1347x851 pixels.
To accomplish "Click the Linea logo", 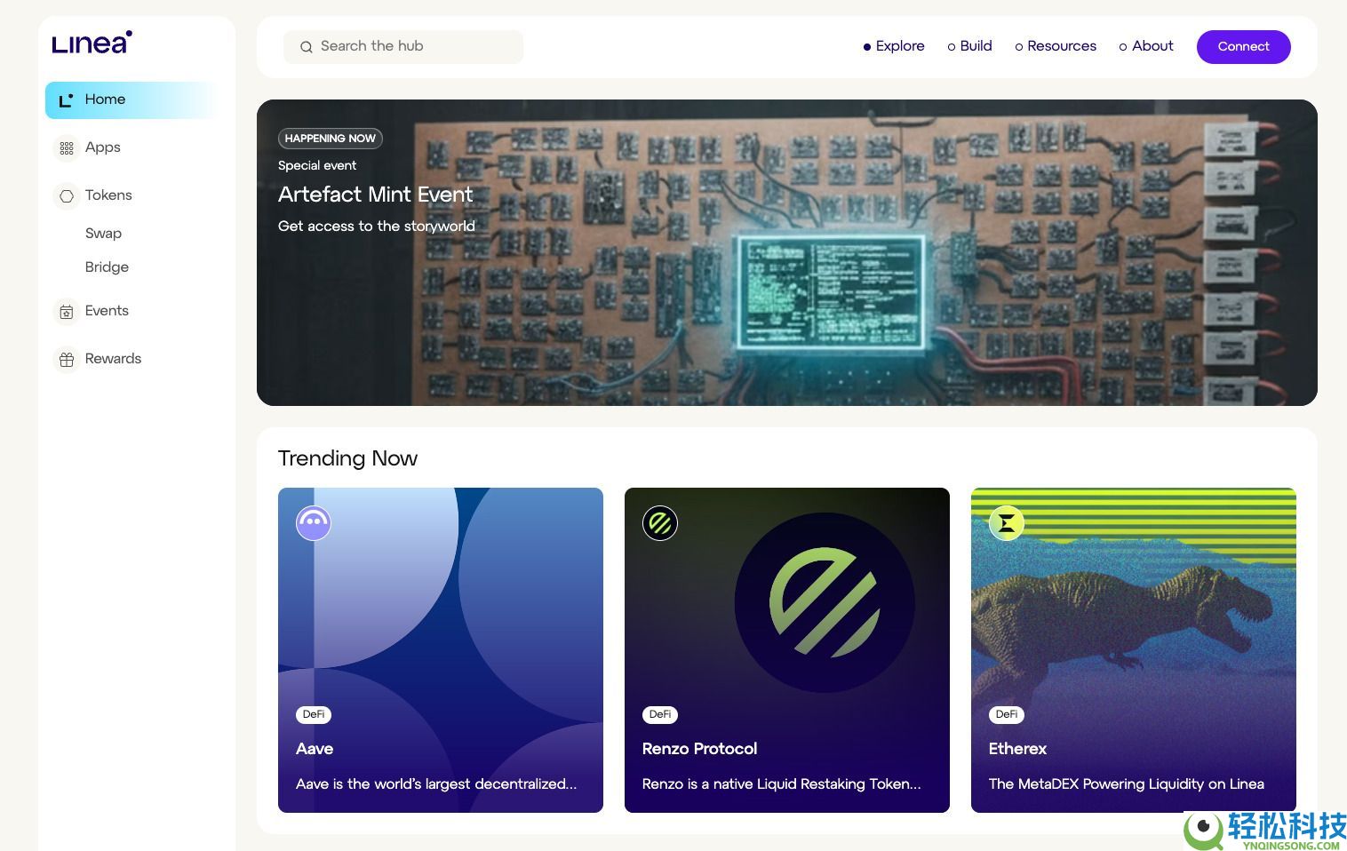I will pos(92,43).
